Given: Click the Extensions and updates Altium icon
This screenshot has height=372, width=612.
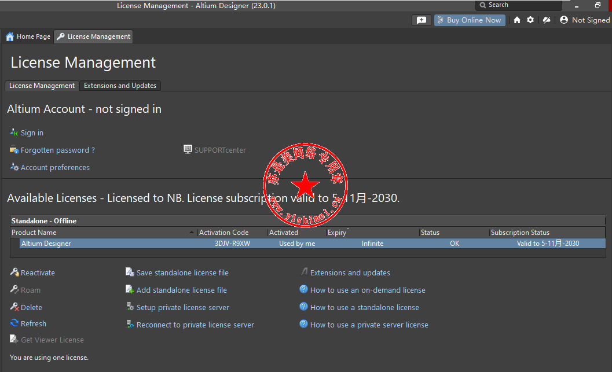Looking at the screenshot, I should [304, 272].
